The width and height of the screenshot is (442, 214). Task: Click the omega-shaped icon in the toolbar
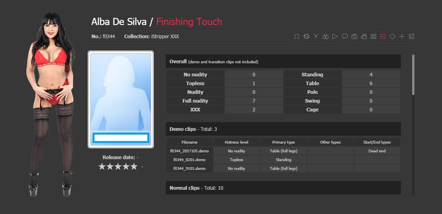[297, 37]
